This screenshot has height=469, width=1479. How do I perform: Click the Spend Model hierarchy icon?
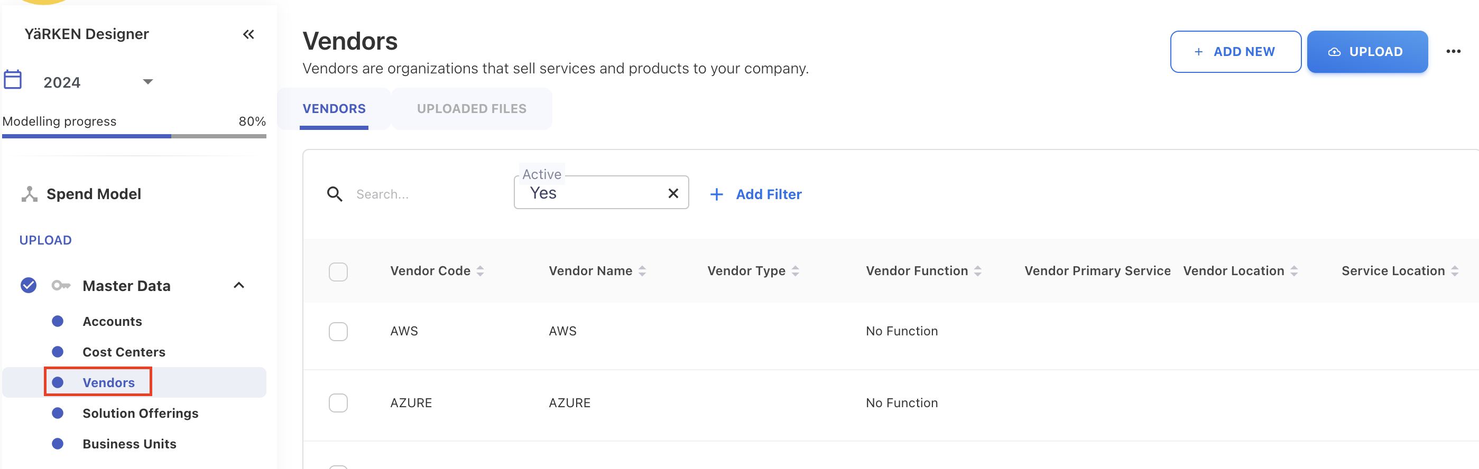(x=29, y=194)
